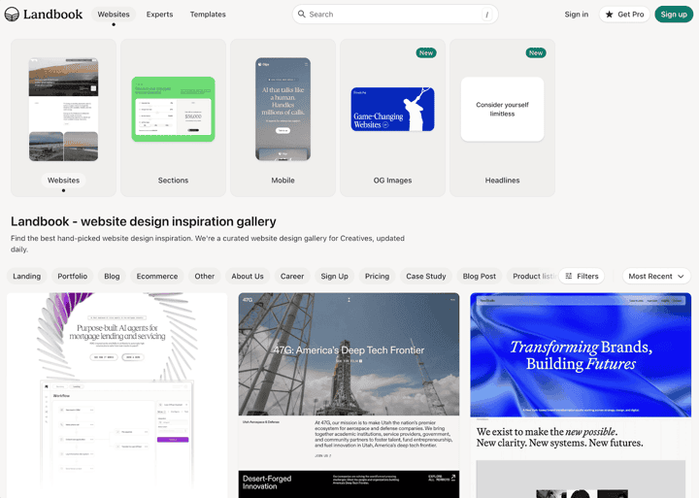Open the Experts nav tab
The image size is (699, 498).
coord(159,15)
